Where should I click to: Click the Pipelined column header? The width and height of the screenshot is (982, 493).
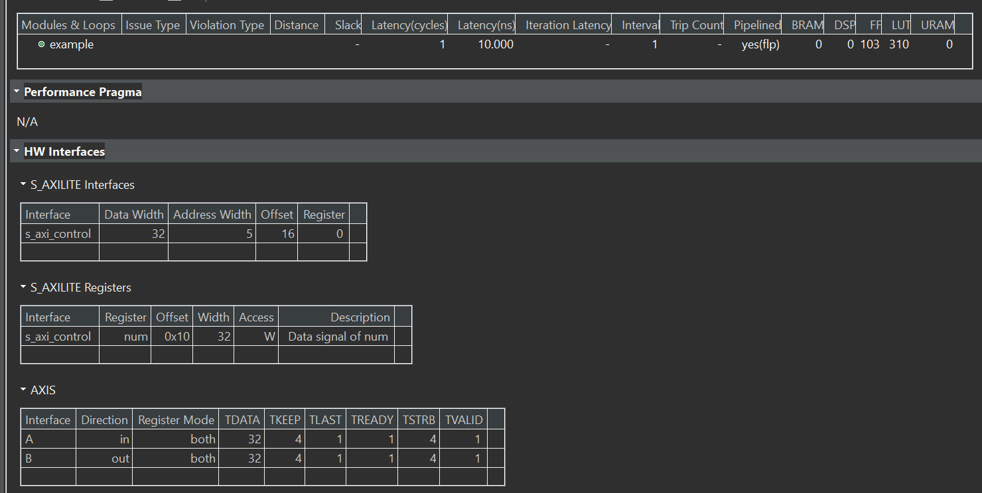pos(753,25)
